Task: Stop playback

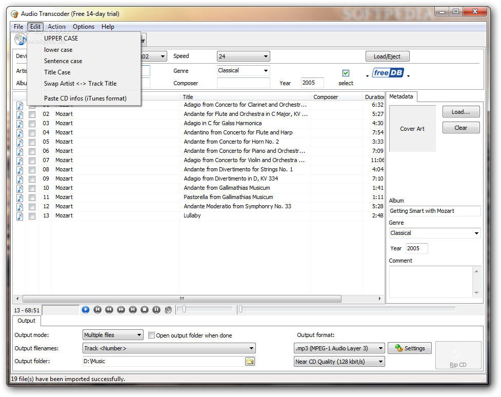Action: click(x=145, y=309)
